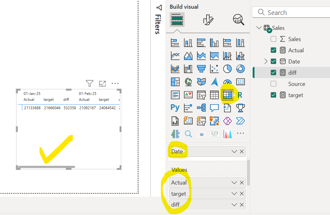The height and width of the screenshot is (215, 330).
Task: Open dropdown for Date field well
Action: pyautogui.click(x=234, y=152)
